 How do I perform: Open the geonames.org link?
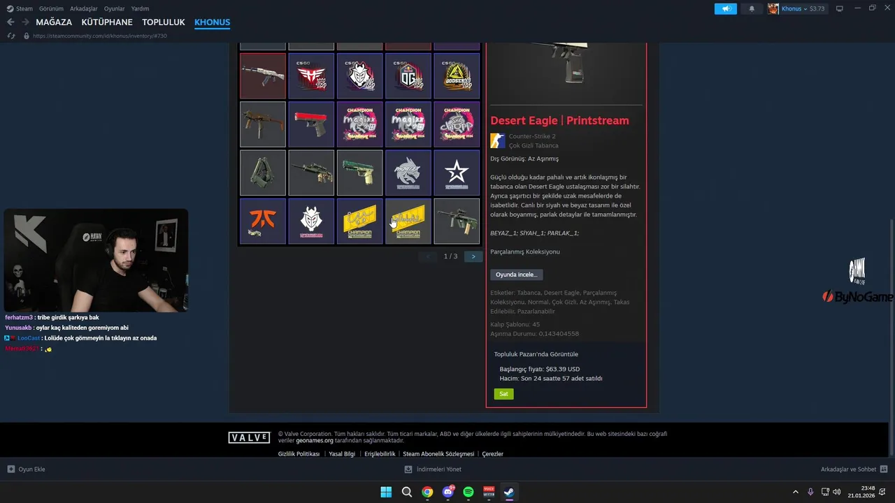point(315,441)
